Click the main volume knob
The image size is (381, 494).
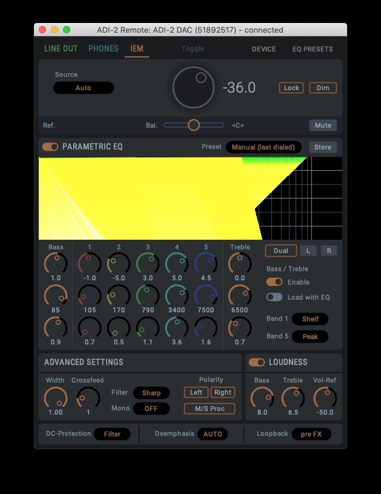[x=193, y=87]
